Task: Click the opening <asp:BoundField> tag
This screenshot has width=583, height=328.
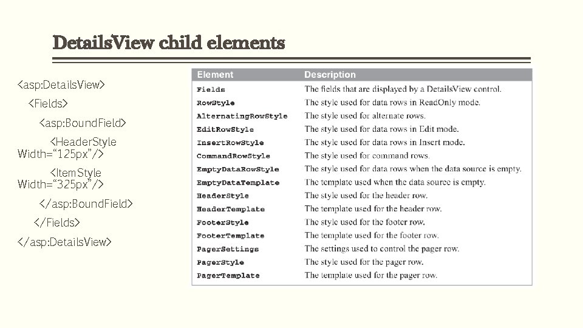Action: pyautogui.click(x=83, y=123)
